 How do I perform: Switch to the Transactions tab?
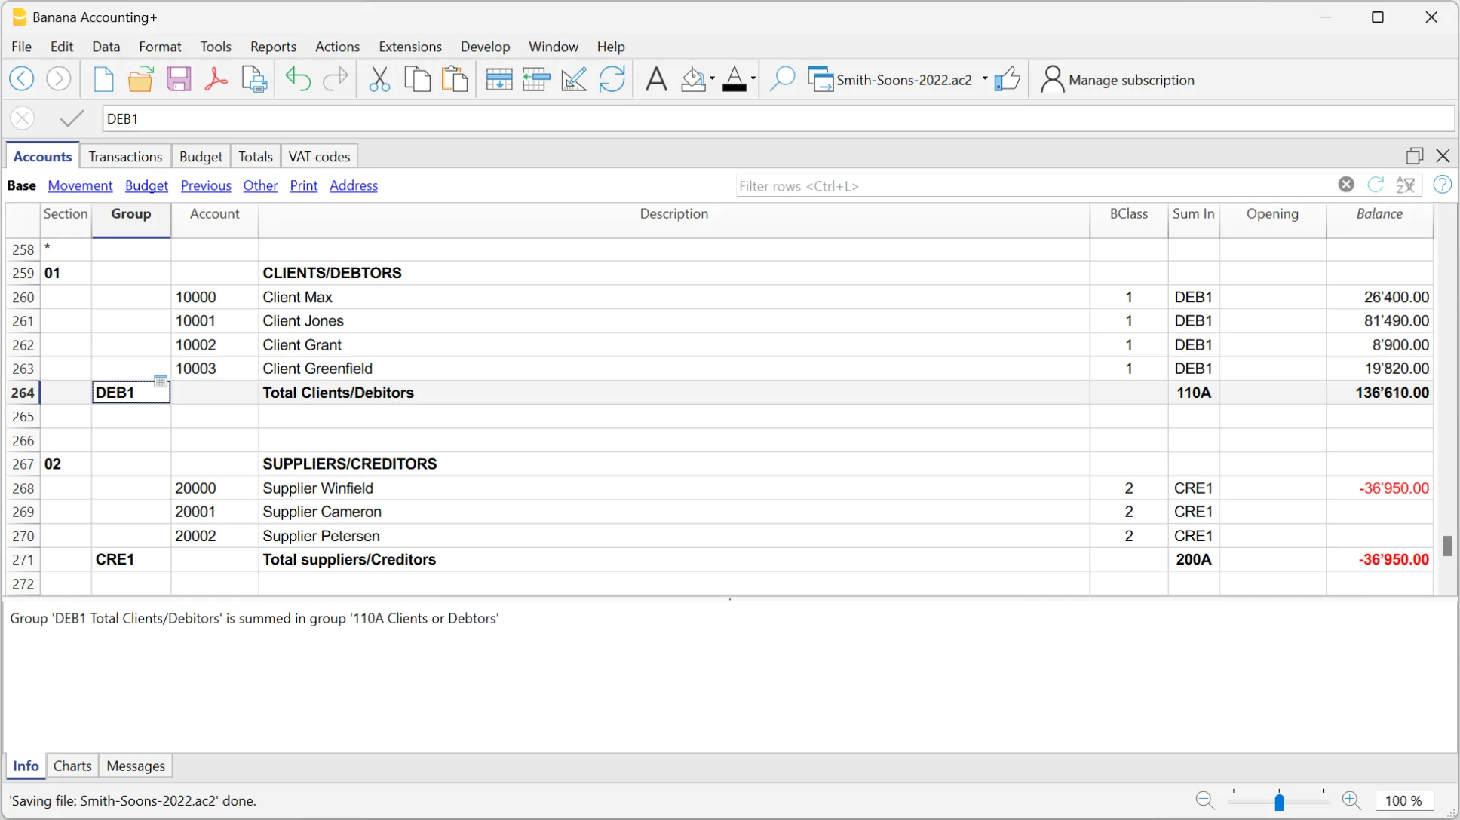(x=125, y=156)
